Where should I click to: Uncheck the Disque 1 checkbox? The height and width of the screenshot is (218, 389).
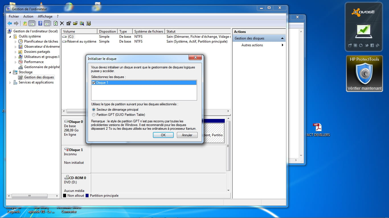click(94, 83)
